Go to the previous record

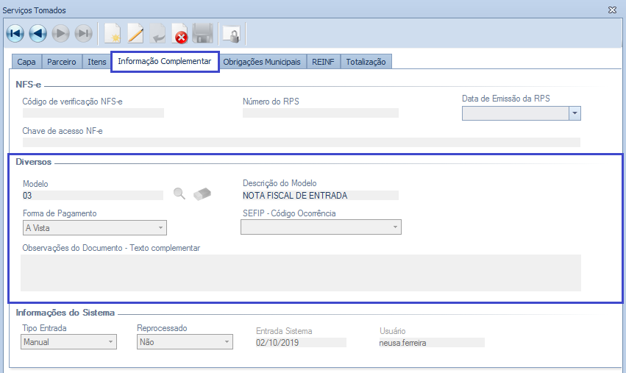pyautogui.click(x=38, y=34)
